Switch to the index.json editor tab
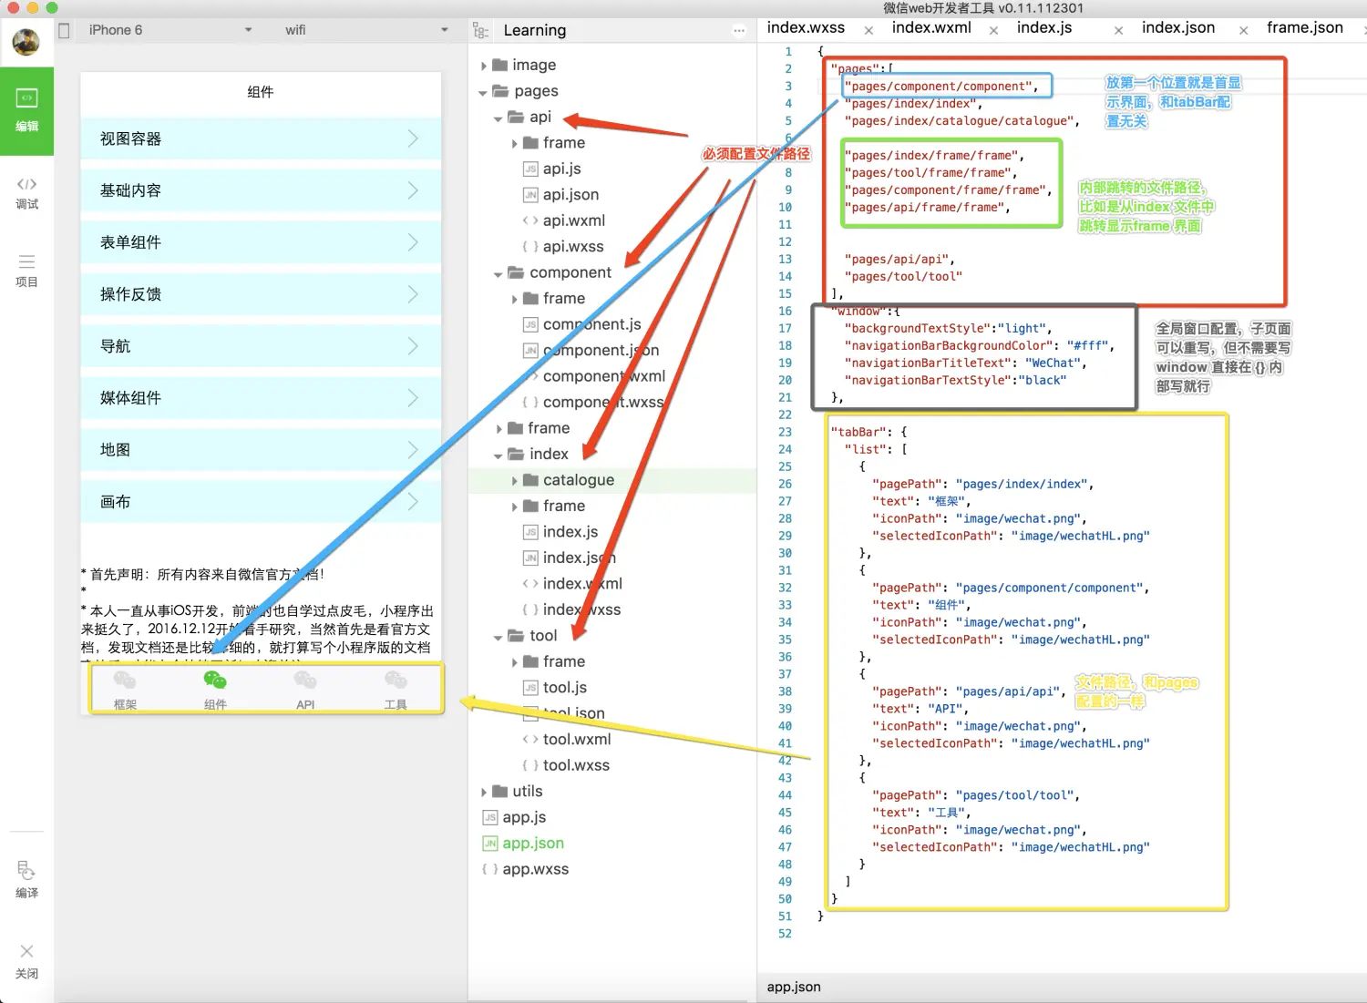1367x1003 pixels. (x=1178, y=28)
